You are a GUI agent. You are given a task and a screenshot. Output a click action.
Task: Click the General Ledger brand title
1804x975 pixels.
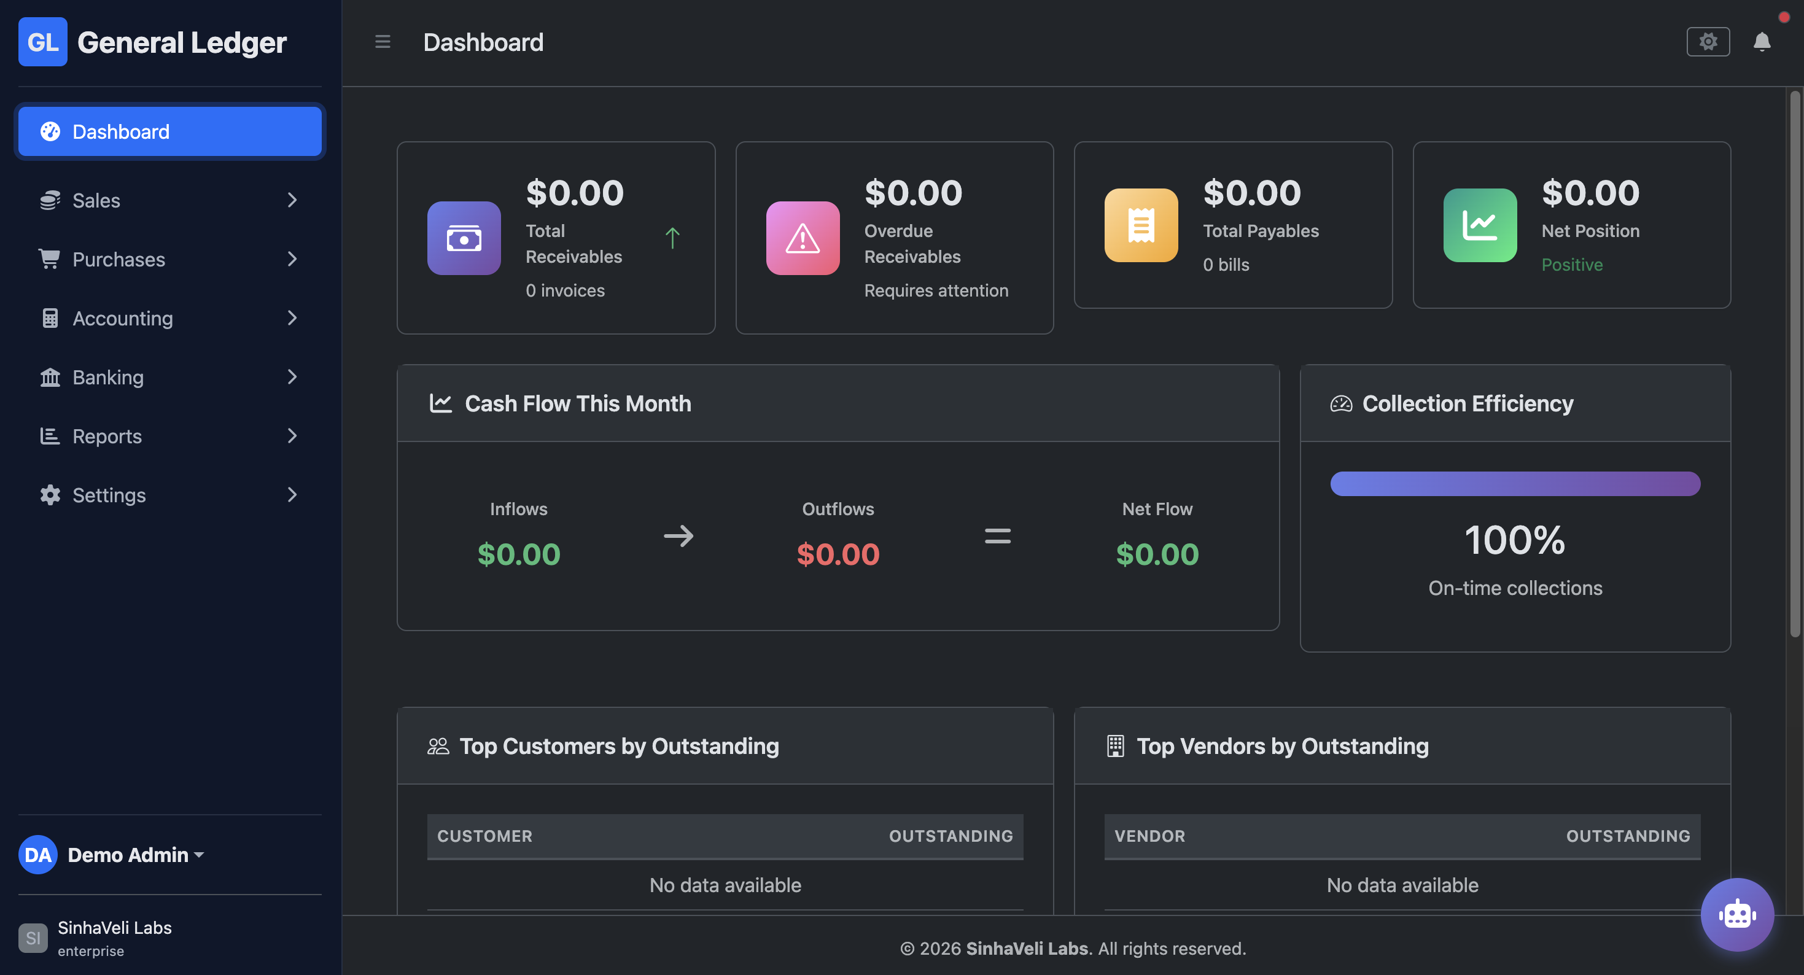[x=182, y=43]
